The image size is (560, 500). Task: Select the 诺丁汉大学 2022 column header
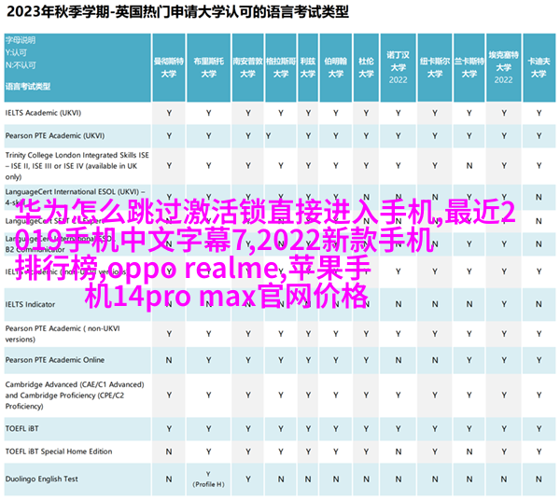pyautogui.click(x=399, y=67)
